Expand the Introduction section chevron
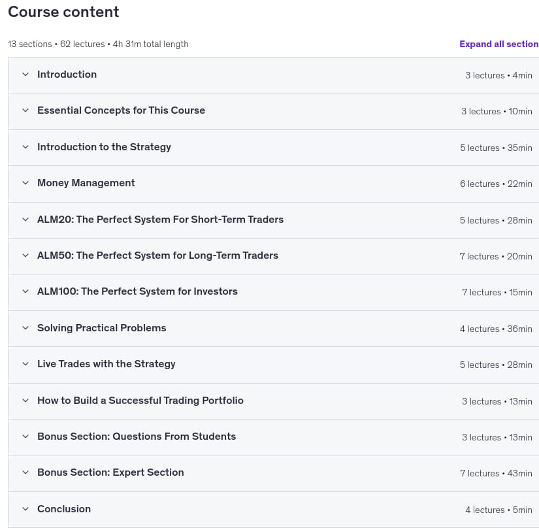 click(x=25, y=74)
